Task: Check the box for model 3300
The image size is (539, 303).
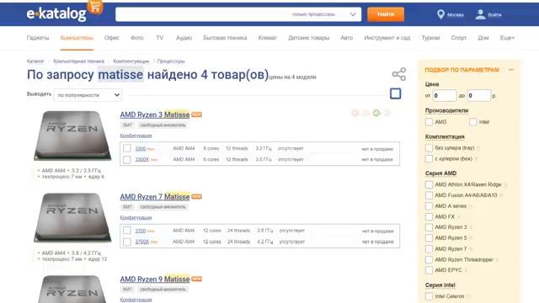Action: 127,148
